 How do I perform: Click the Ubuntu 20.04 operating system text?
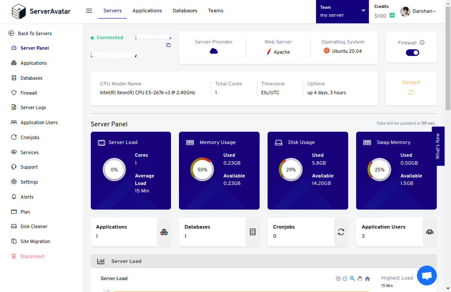click(347, 51)
